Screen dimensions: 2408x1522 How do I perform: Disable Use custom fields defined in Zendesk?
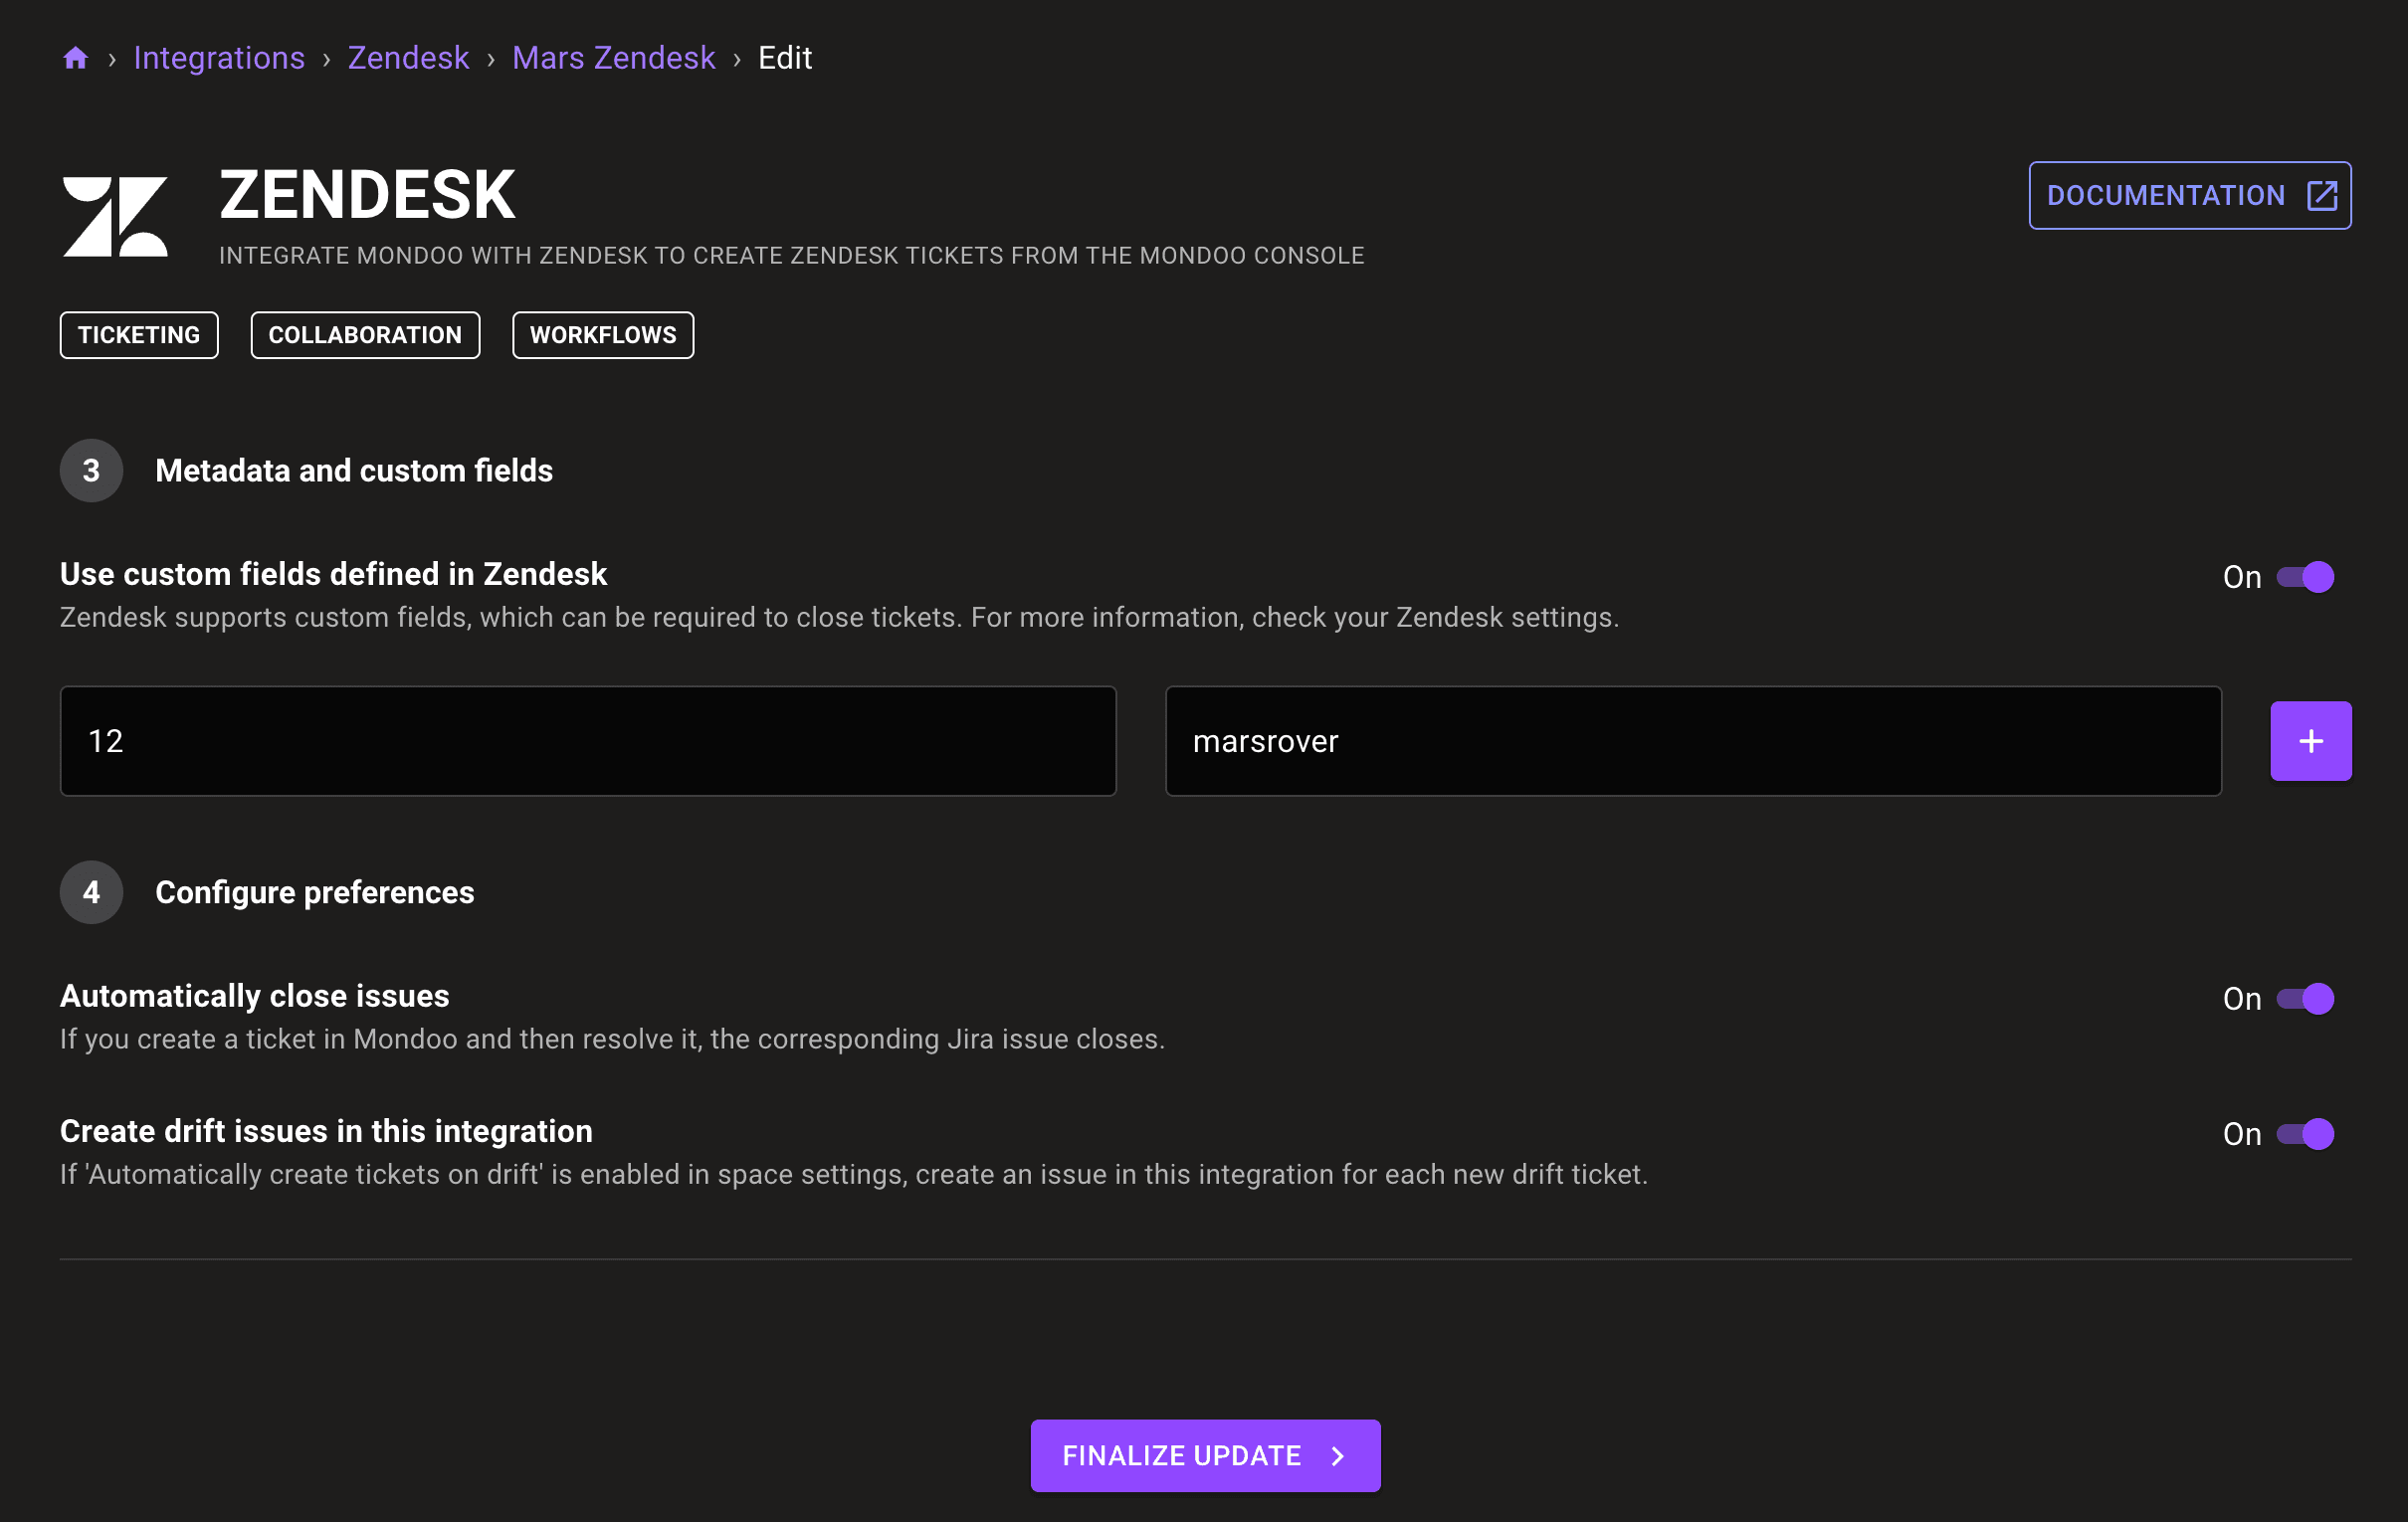pyautogui.click(x=2306, y=576)
